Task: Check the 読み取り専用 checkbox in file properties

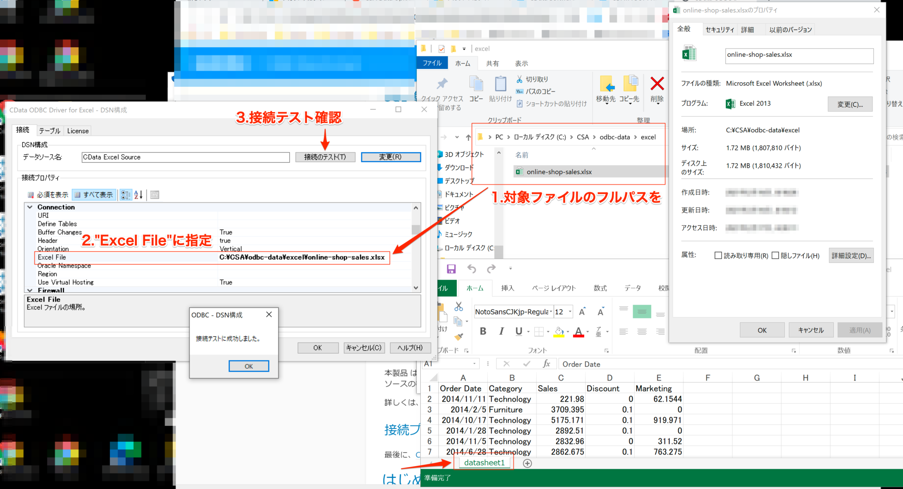Action: pyautogui.click(x=718, y=256)
